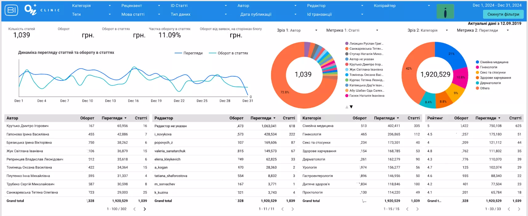The height and width of the screenshot is (216, 528).
Task: Go to next page of Рейтинг table
Action: (x=519, y=209)
